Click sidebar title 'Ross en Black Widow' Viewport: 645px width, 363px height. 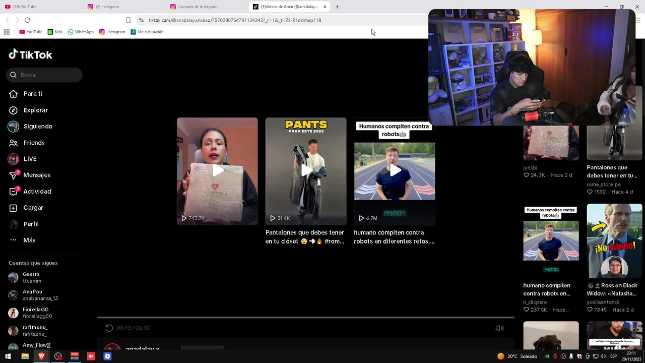coord(612,289)
